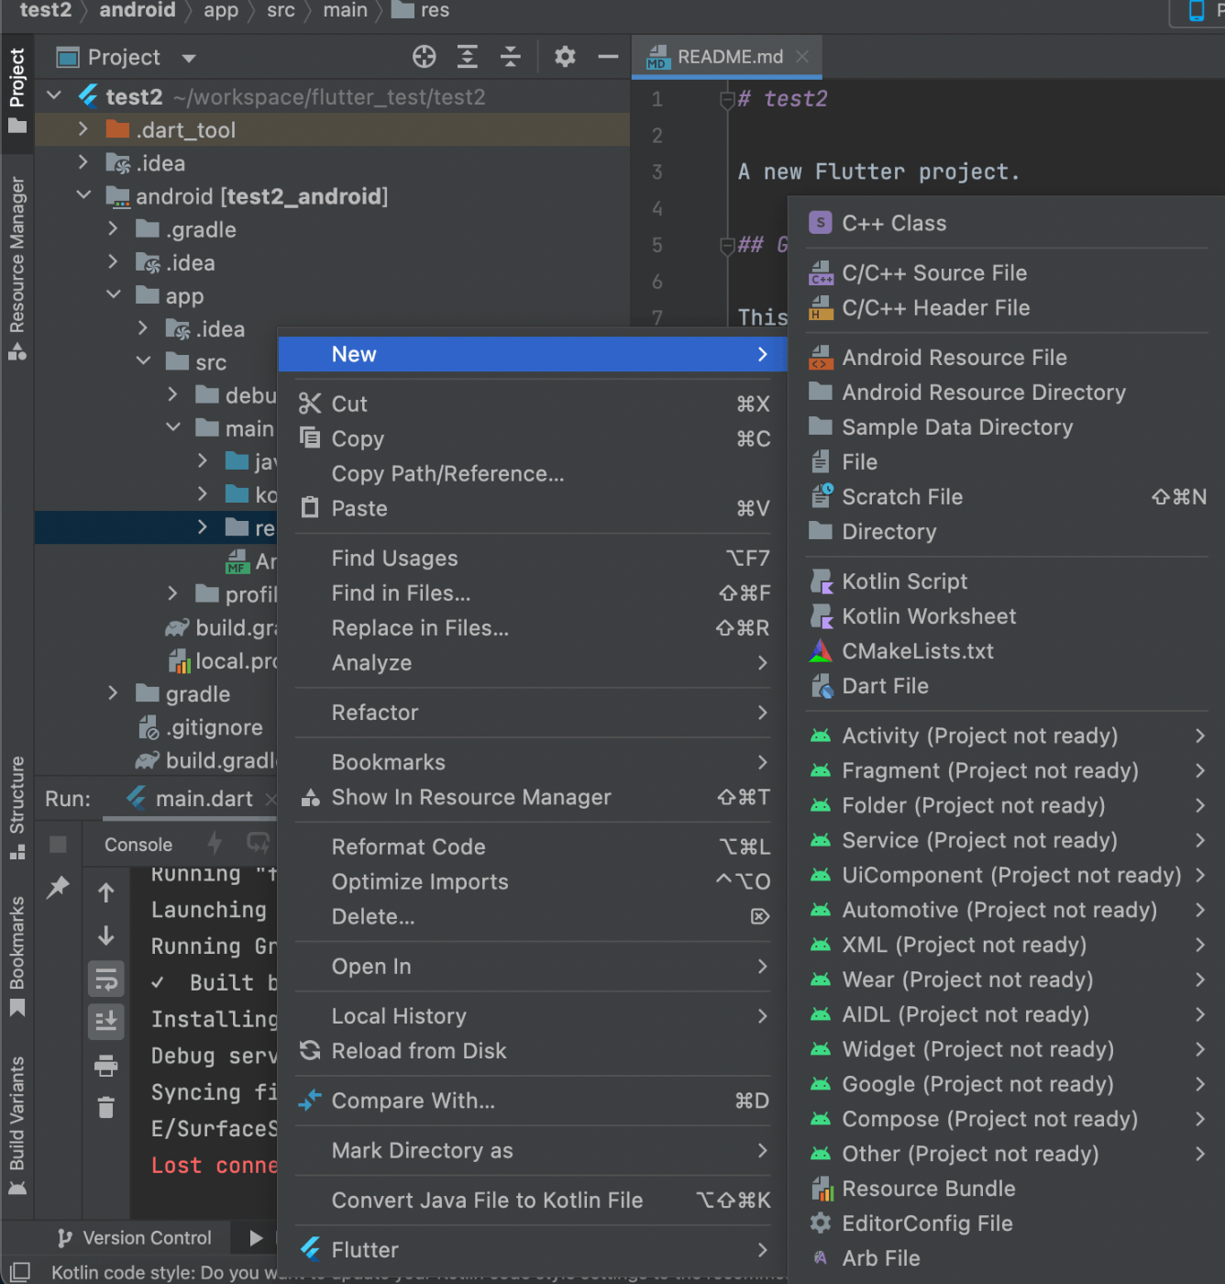Expand the Fragment (Project not ready) submenu
The width and height of the screenshot is (1225, 1284).
point(1006,769)
